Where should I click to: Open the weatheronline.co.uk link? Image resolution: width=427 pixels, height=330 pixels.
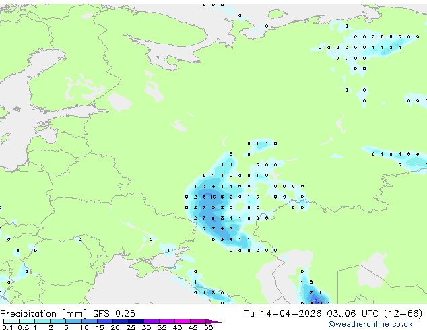coord(370,324)
